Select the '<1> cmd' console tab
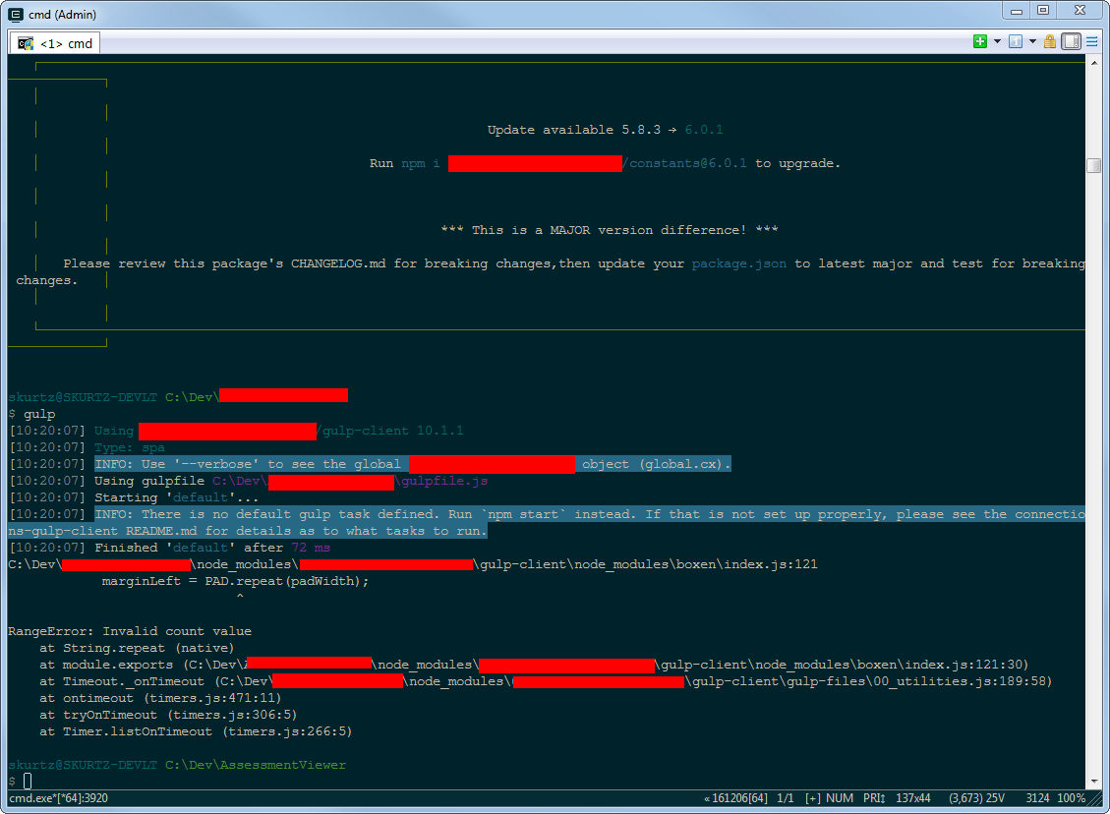 point(54,43)
